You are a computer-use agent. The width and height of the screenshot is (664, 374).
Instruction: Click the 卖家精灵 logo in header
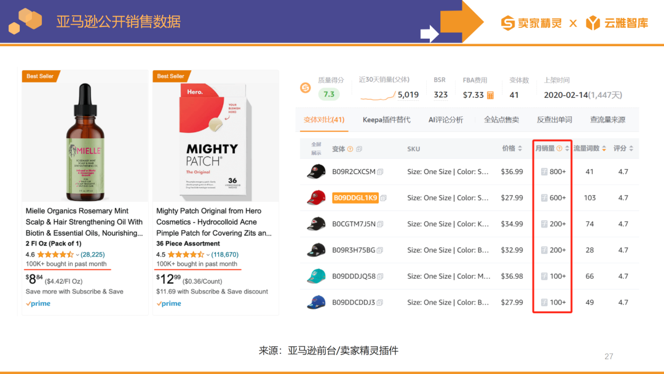click(531, 23)
